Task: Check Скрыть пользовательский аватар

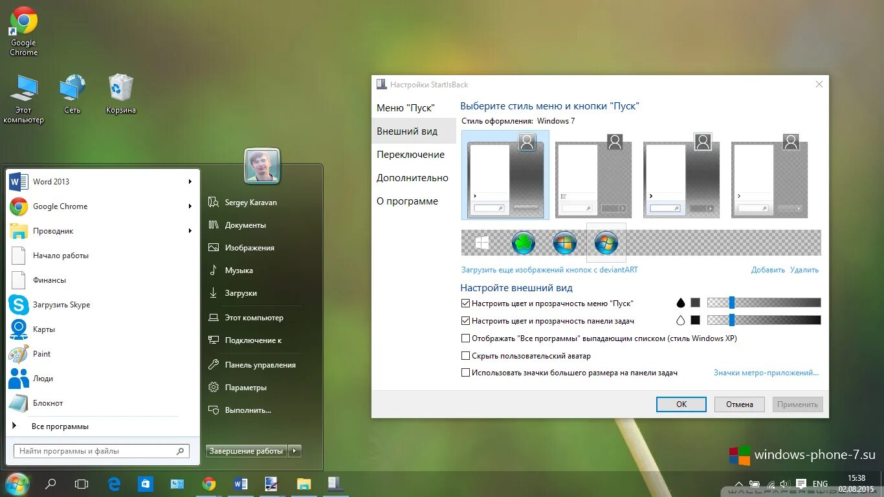Action: pos(465,355)
